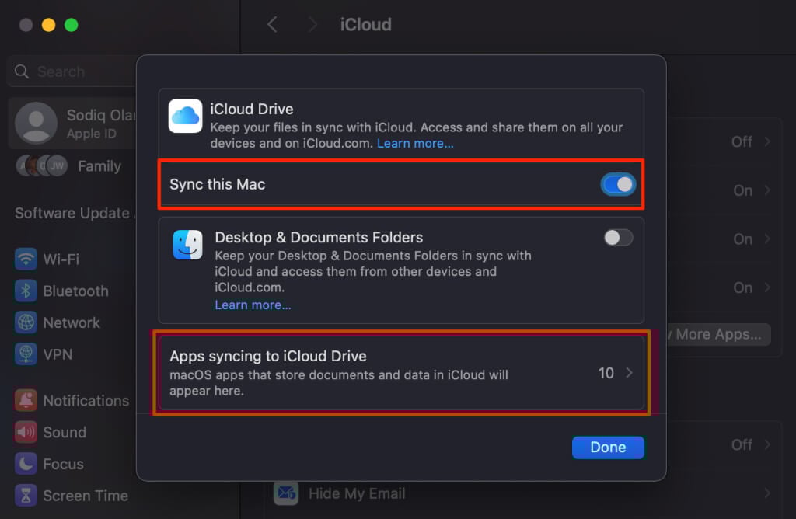Click the VPN icon in the sidebar
This screenshot has width=796, height=519.
pos(26,354)
